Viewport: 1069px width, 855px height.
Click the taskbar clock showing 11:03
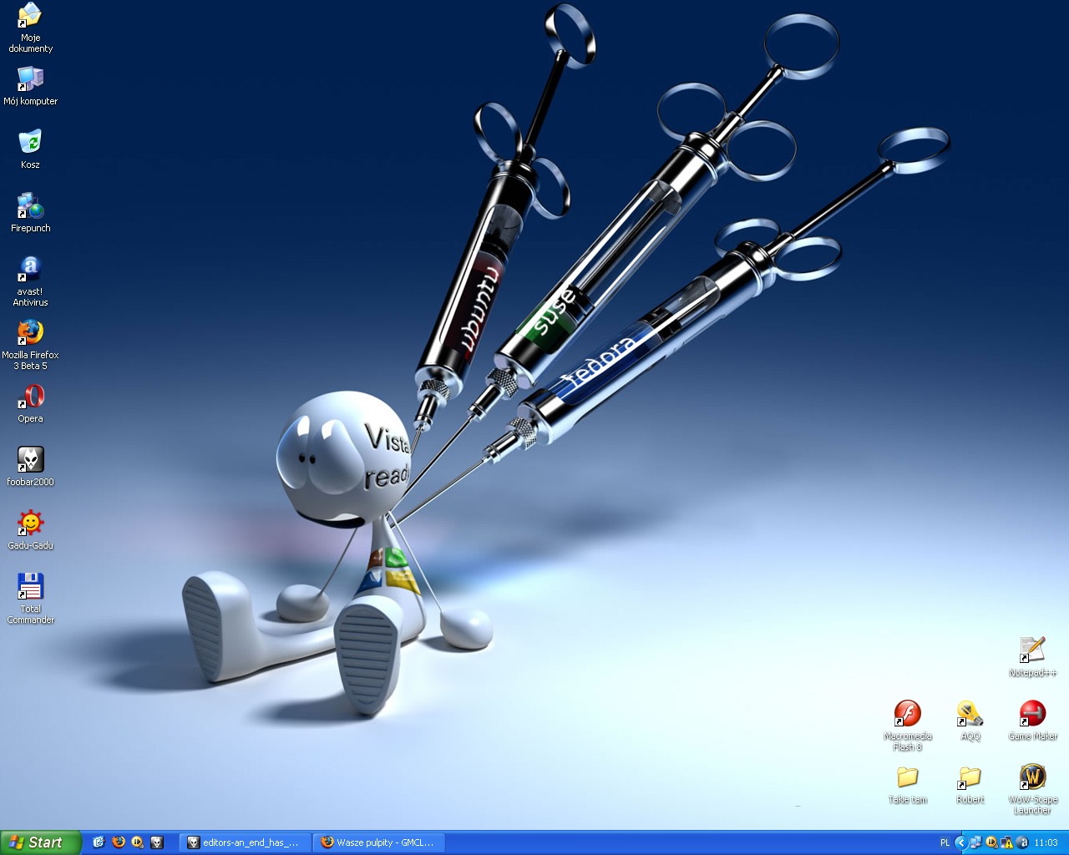(x=1046, y=842)
